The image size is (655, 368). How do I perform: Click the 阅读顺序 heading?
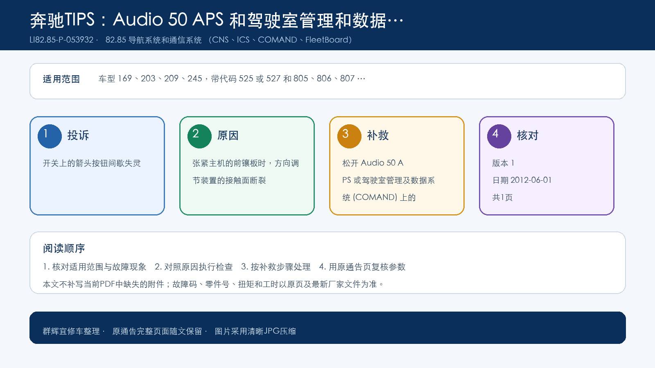pos(64,248)
